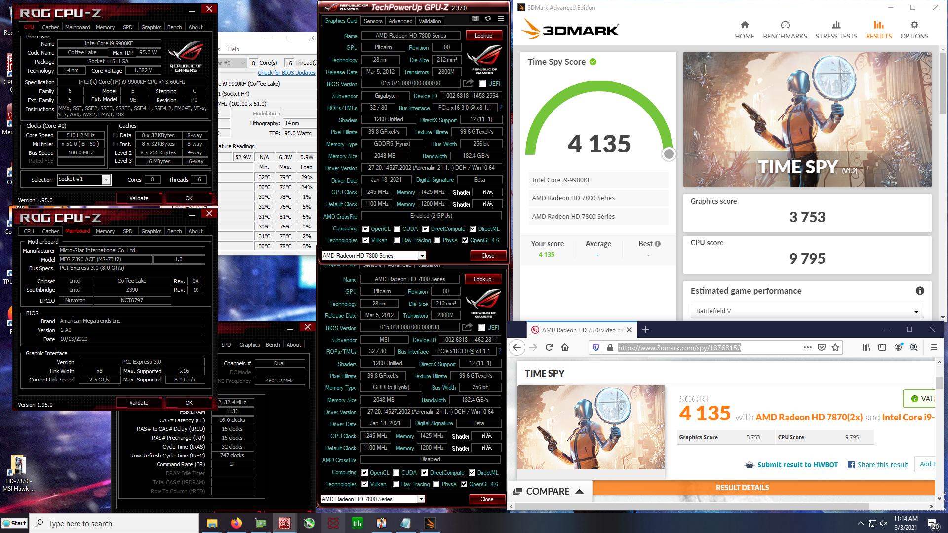
Task: Switch to Sensors tab in top GPU-Z
Action: [373, 21]
